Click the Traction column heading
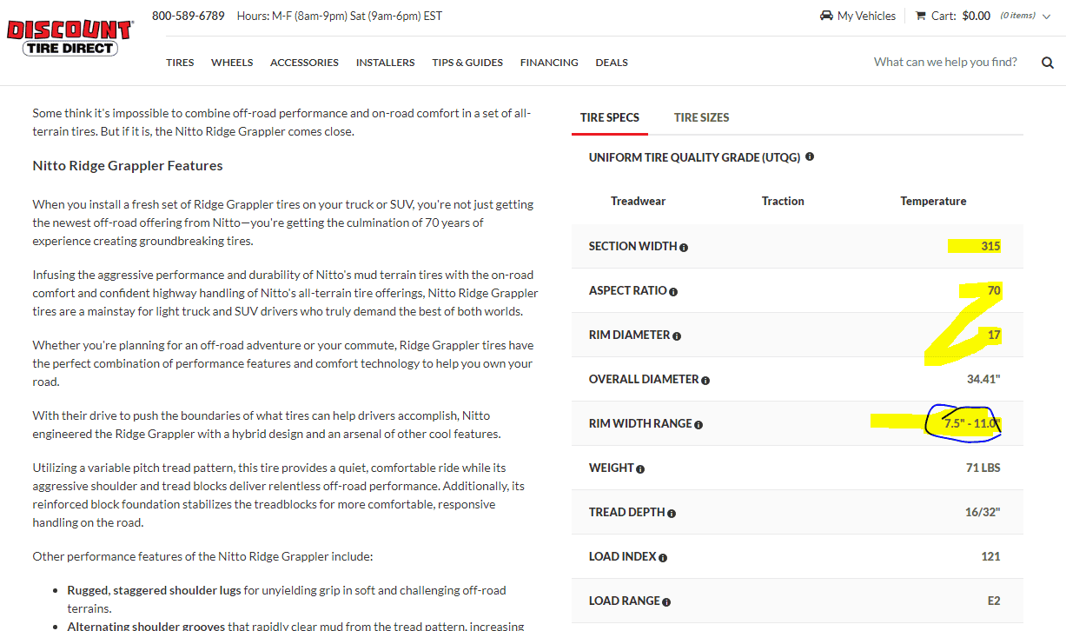Screen dimensions: 1066x631 783,201
